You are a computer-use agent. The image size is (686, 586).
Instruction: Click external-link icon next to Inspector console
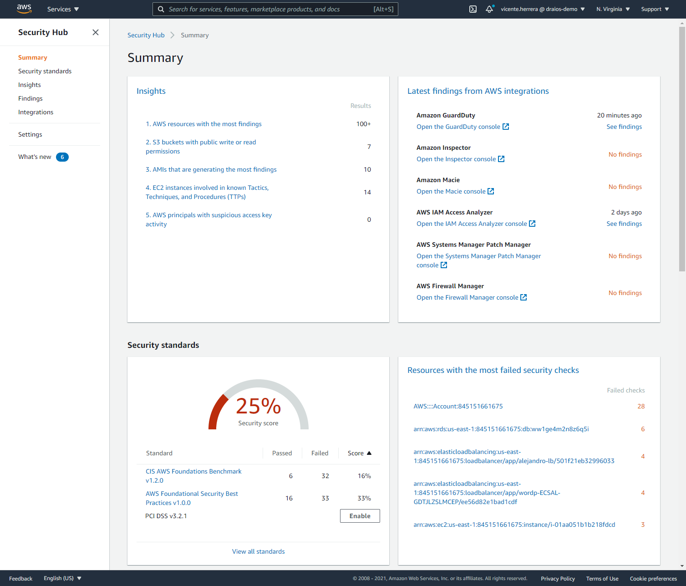[501, 159]
